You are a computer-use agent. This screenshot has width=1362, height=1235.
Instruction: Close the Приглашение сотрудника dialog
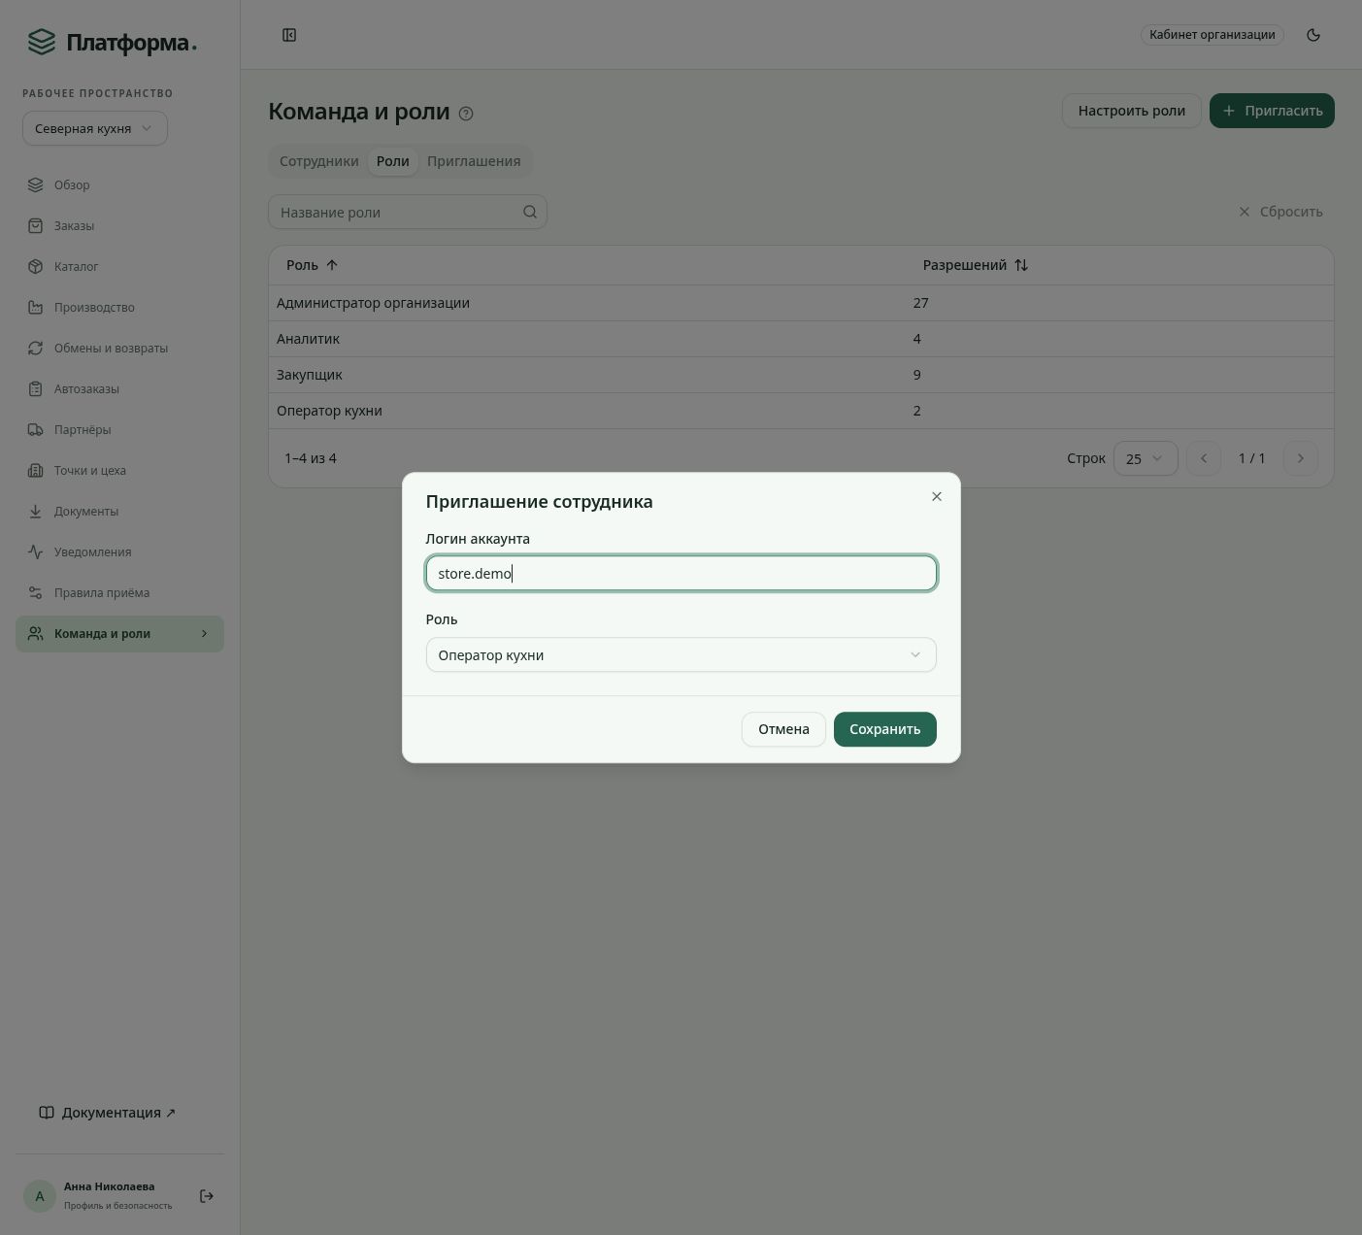[x=937, y=496]
